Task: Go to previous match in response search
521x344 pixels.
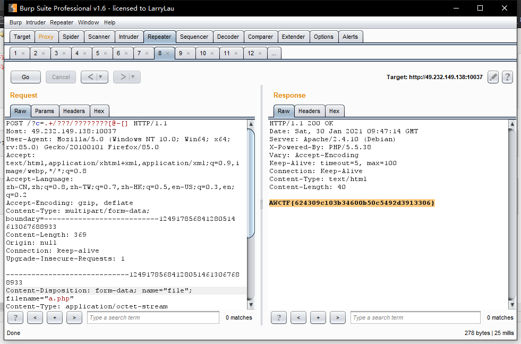Action: tap(298, 317)
